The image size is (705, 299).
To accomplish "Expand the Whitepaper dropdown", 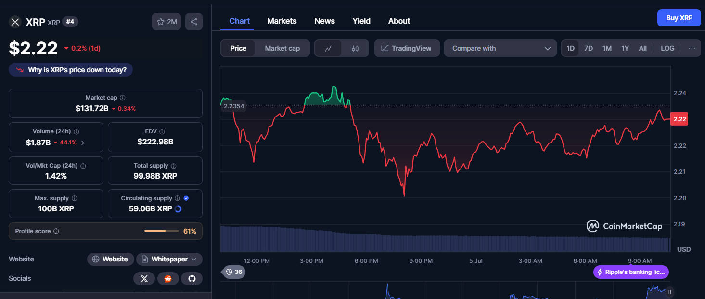I will (x=169, y=259).
